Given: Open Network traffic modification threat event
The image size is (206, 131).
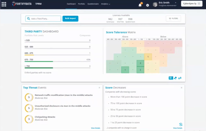Looking at the screenshot, I should [64, 95].
